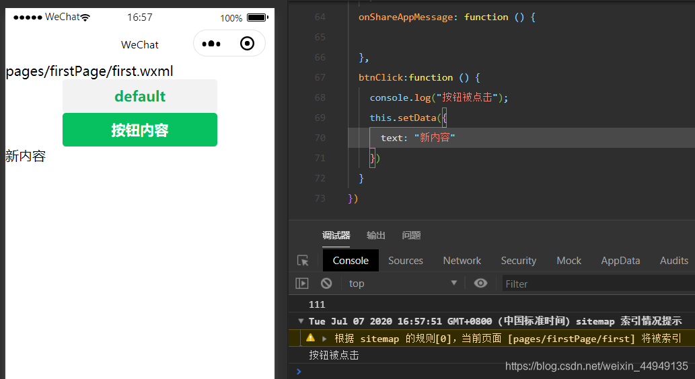This screenshot has width=695, height=379.
Task: Click the 111 console log entry
Action: [x=317, y=304]
